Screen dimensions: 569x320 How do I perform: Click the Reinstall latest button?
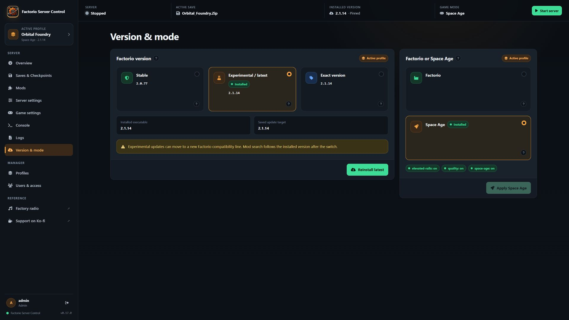coord(367,170)
